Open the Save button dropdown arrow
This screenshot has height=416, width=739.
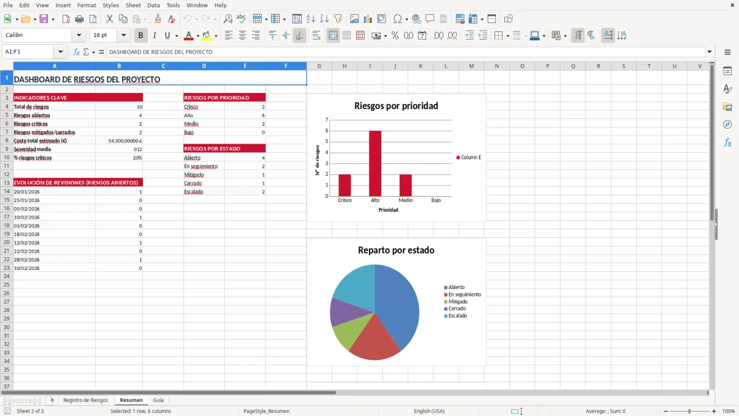click(x=53, y=19)
